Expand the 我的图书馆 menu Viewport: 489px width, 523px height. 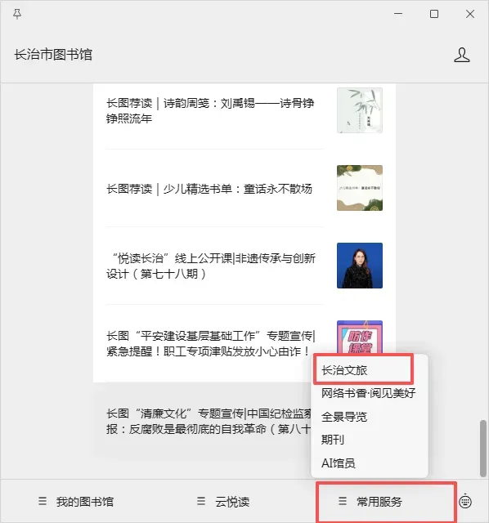(x=76, y=501)
